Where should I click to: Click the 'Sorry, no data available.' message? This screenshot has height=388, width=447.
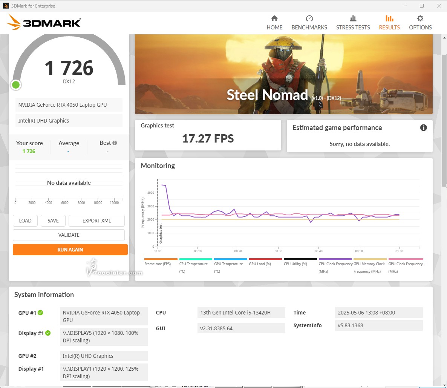click(360, 144)
